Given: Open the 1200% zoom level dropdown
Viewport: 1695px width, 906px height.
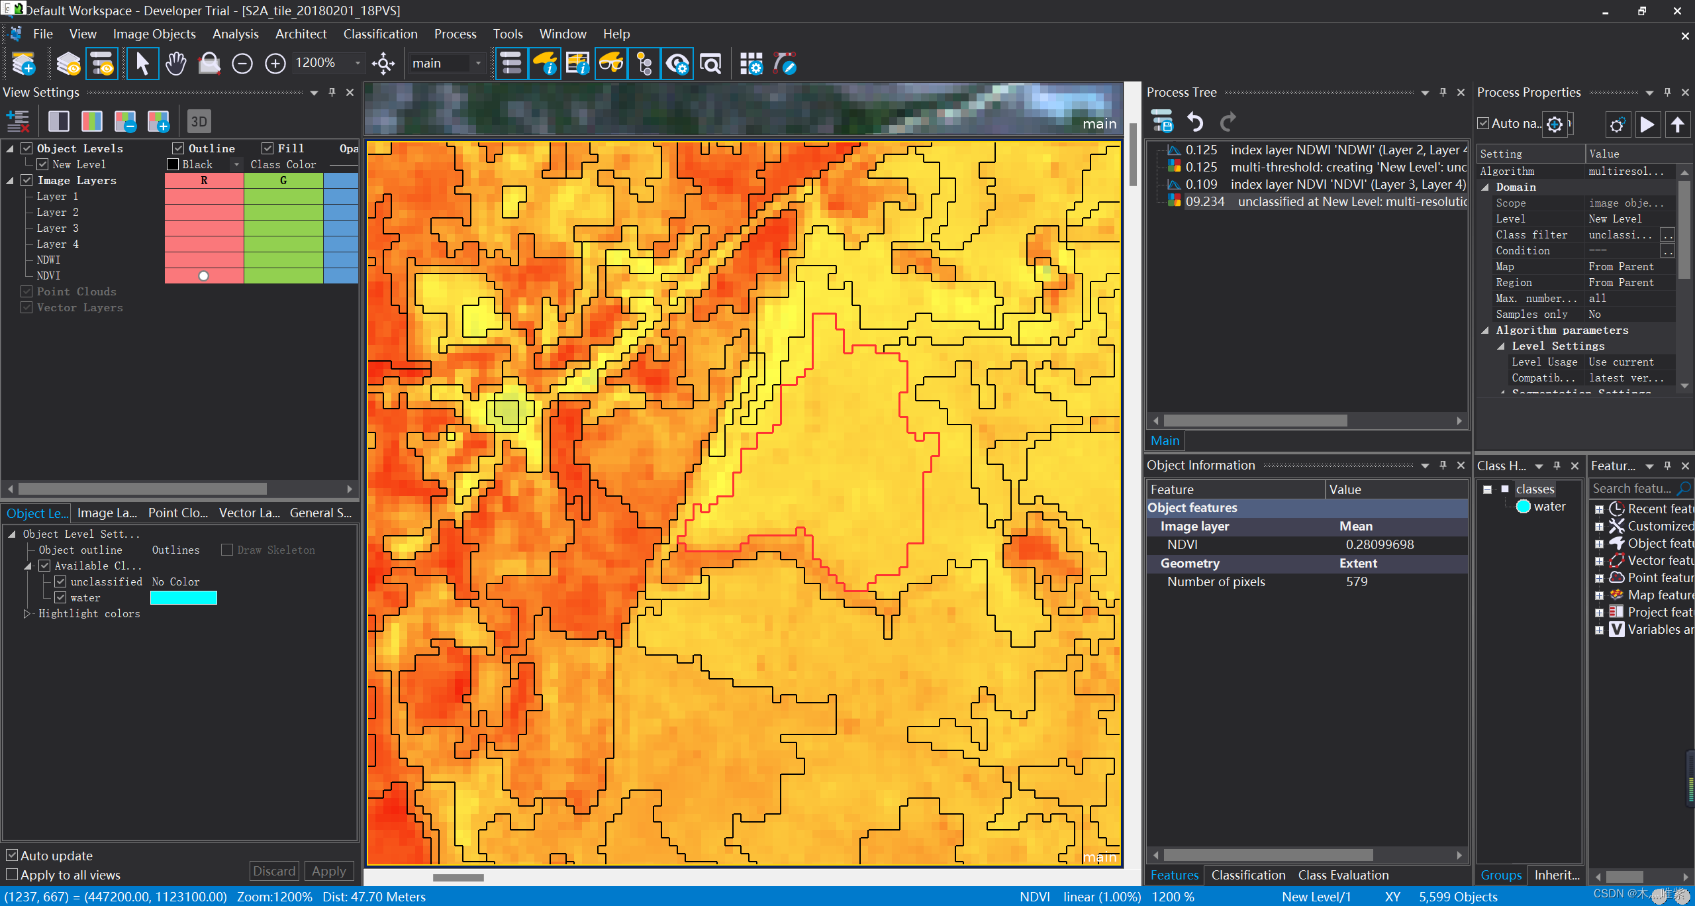Looking at the screenshot, I should 358,64.
